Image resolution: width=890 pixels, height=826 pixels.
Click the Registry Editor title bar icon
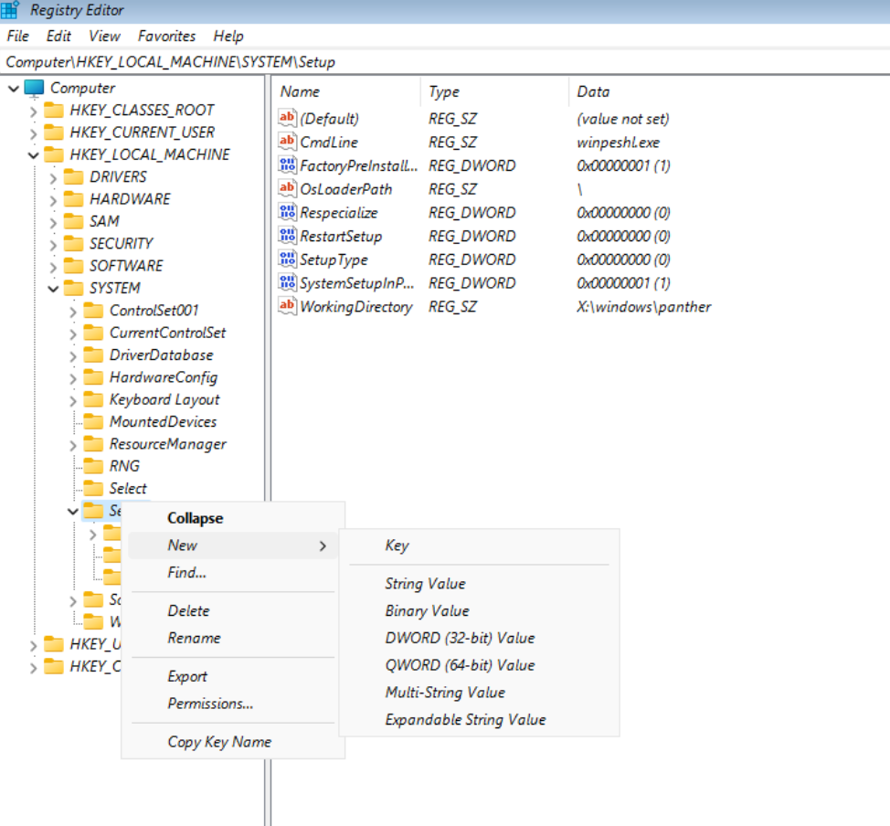[11, 11]
